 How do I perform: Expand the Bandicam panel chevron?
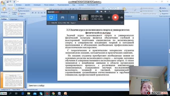122,23
